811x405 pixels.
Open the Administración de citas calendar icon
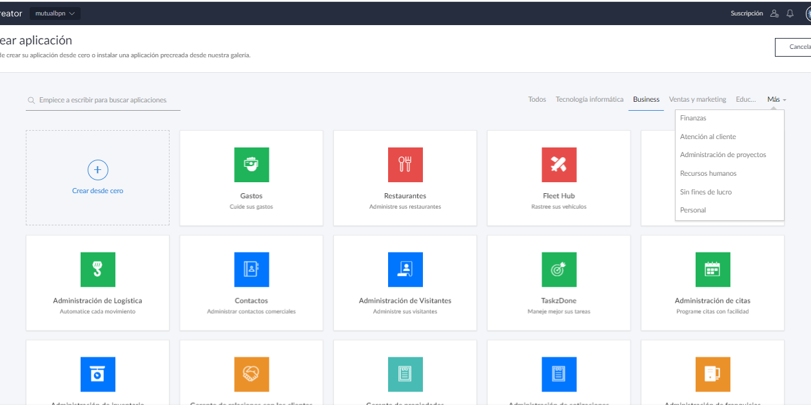(x=712, y=270)
